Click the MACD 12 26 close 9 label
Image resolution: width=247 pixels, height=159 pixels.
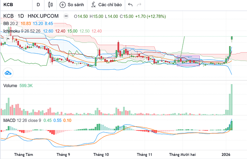pos(22,120)
